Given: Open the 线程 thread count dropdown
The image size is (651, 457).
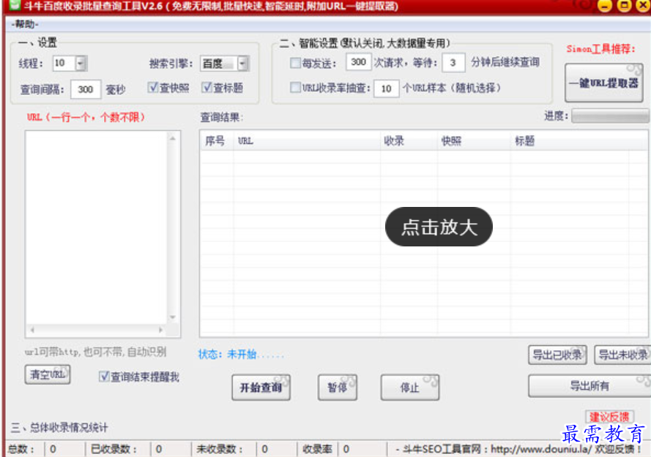Looking at the screenshot, I should click(81, 64).
